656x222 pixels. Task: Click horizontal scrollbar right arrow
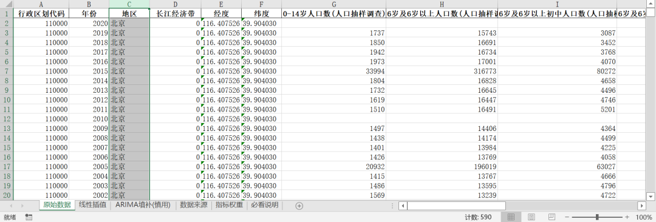[642, 205]
